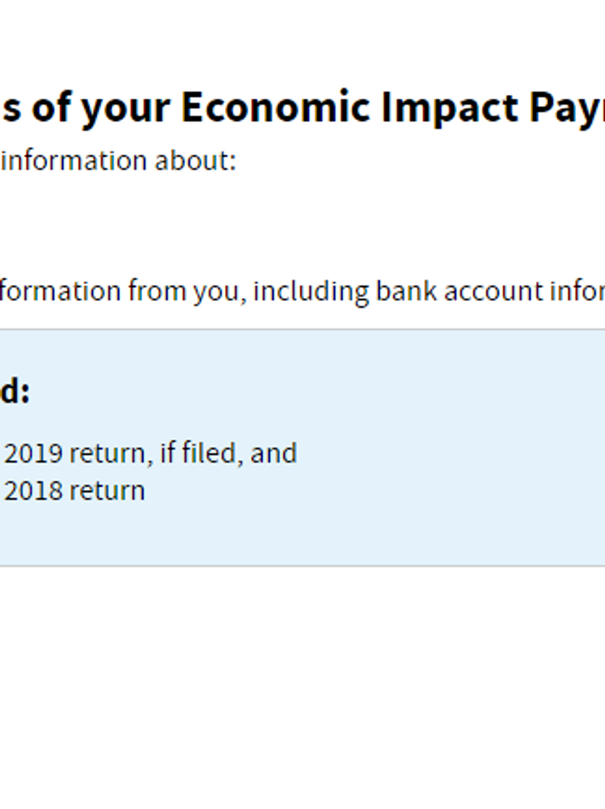
Task: Click the word 'your' in the heading
Action: 125,109
